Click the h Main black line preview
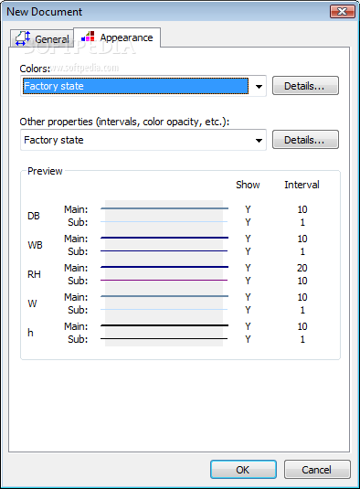 [x=164, y=325]
